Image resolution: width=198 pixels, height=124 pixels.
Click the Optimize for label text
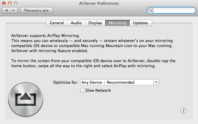(x=66, y=82)
